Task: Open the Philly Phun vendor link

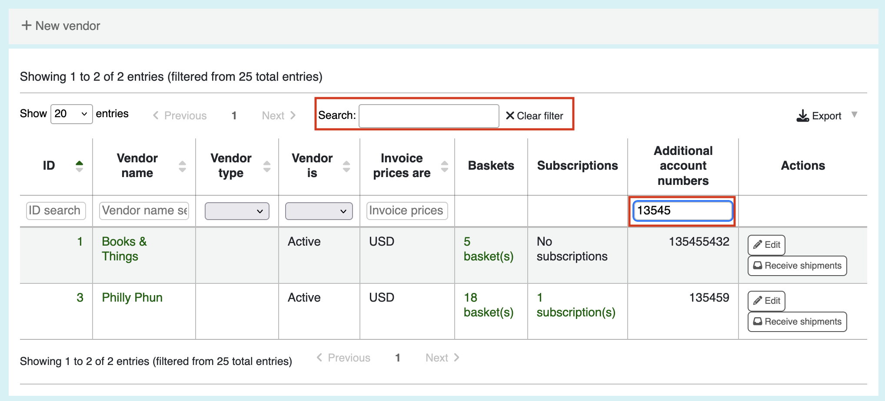Action: point(132,298)
